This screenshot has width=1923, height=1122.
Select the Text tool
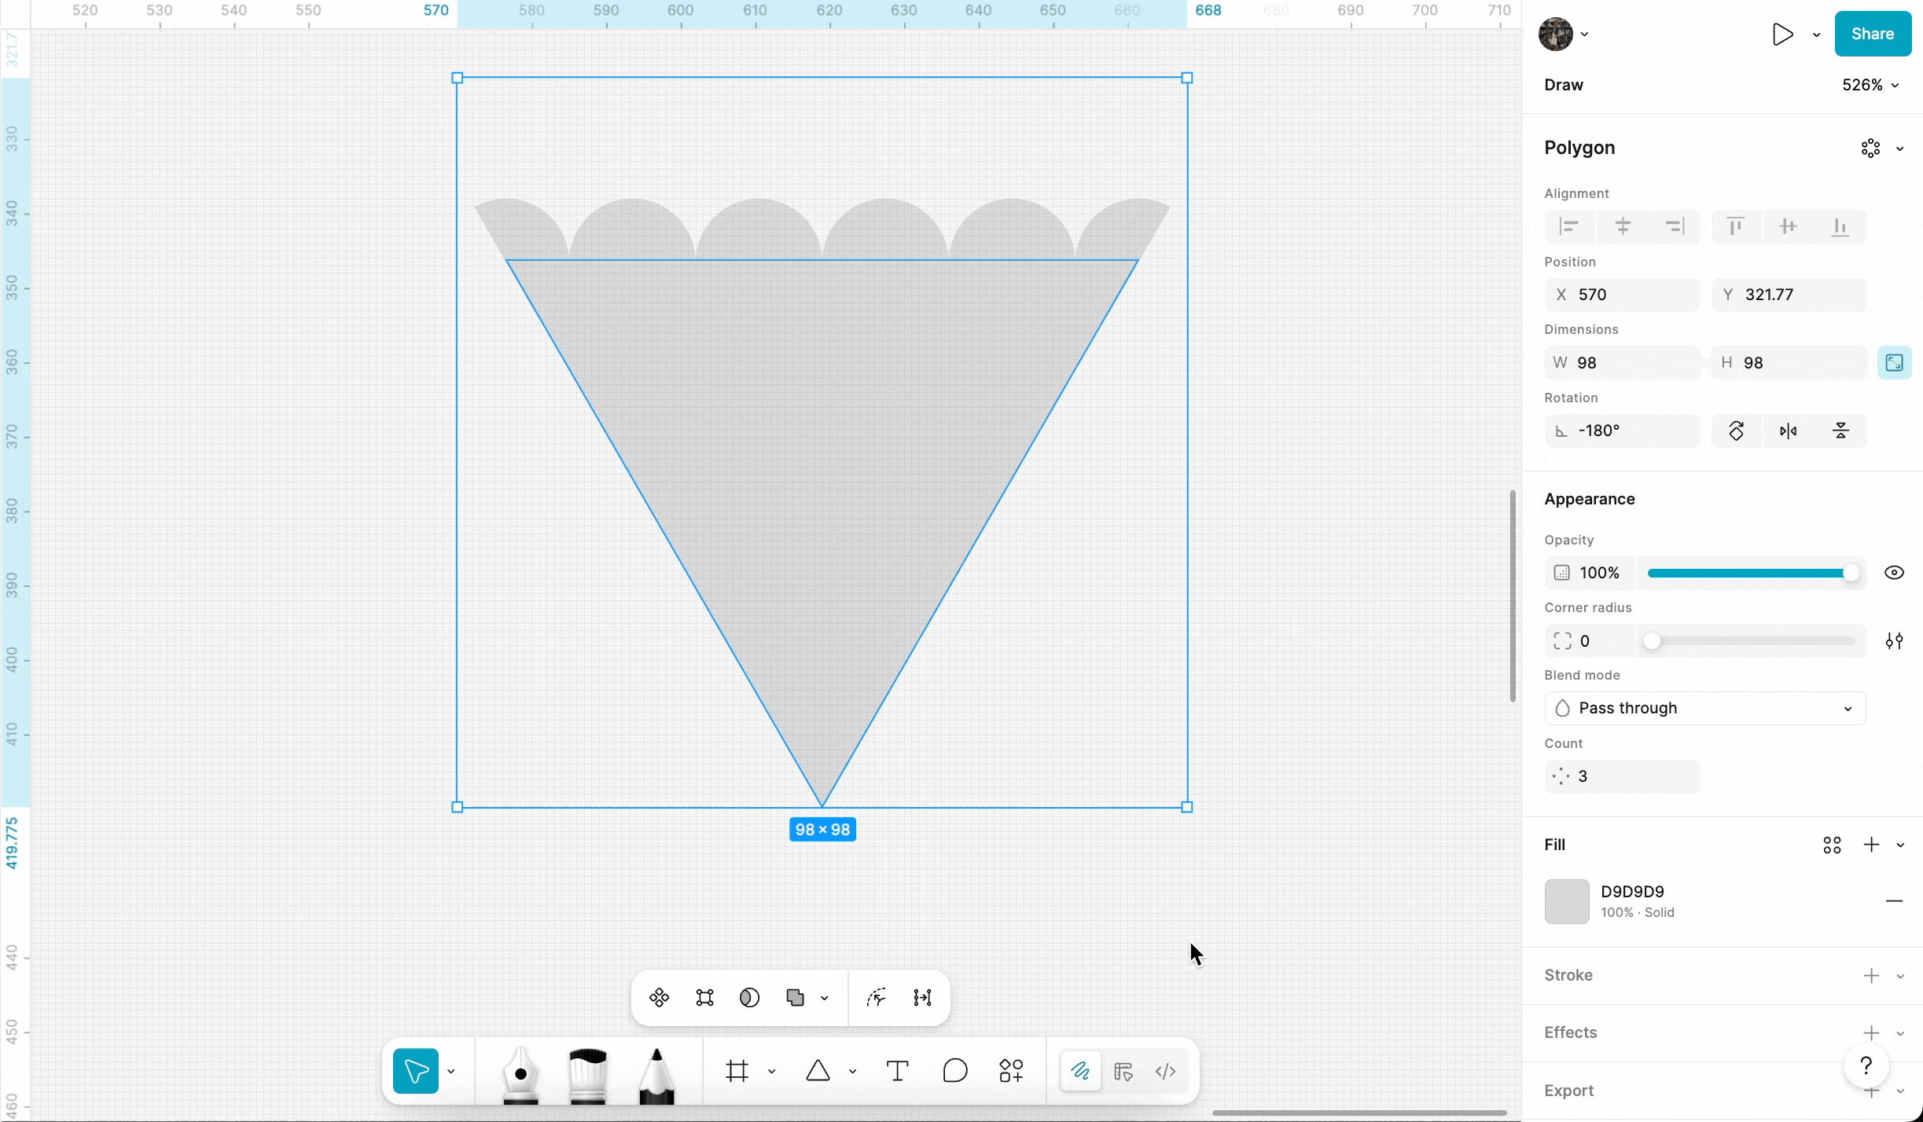pos(897,1071)
